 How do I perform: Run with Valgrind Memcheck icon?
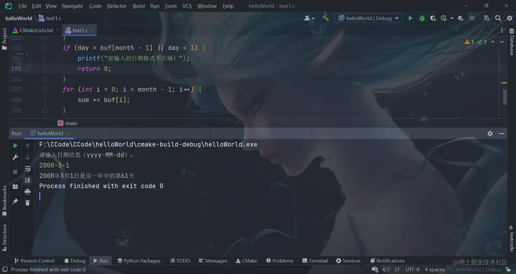pyautogui.click(x=461, y=18)
